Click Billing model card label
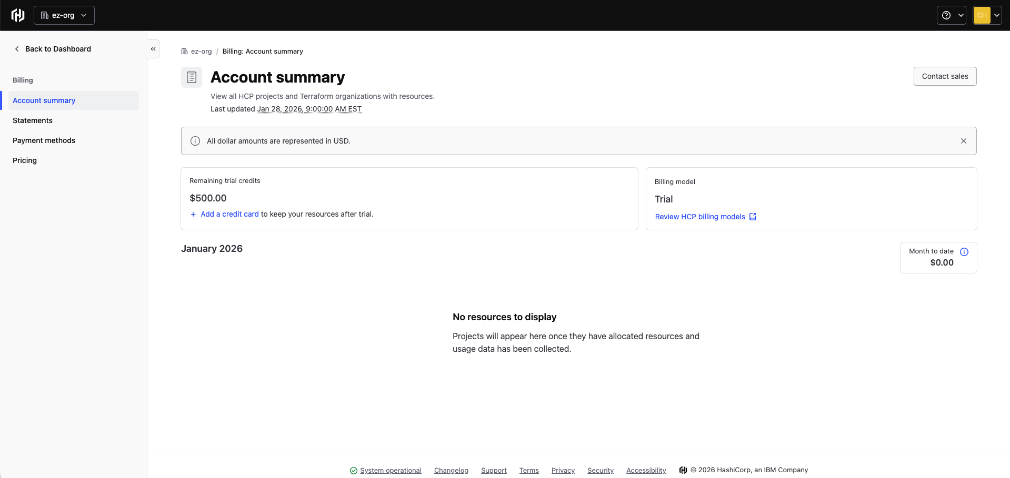The width and height of the screenshot is (1010, 478). (x=675, y=182)
